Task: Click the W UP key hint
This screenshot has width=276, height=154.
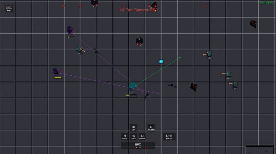Action: (x=133, y=127)
